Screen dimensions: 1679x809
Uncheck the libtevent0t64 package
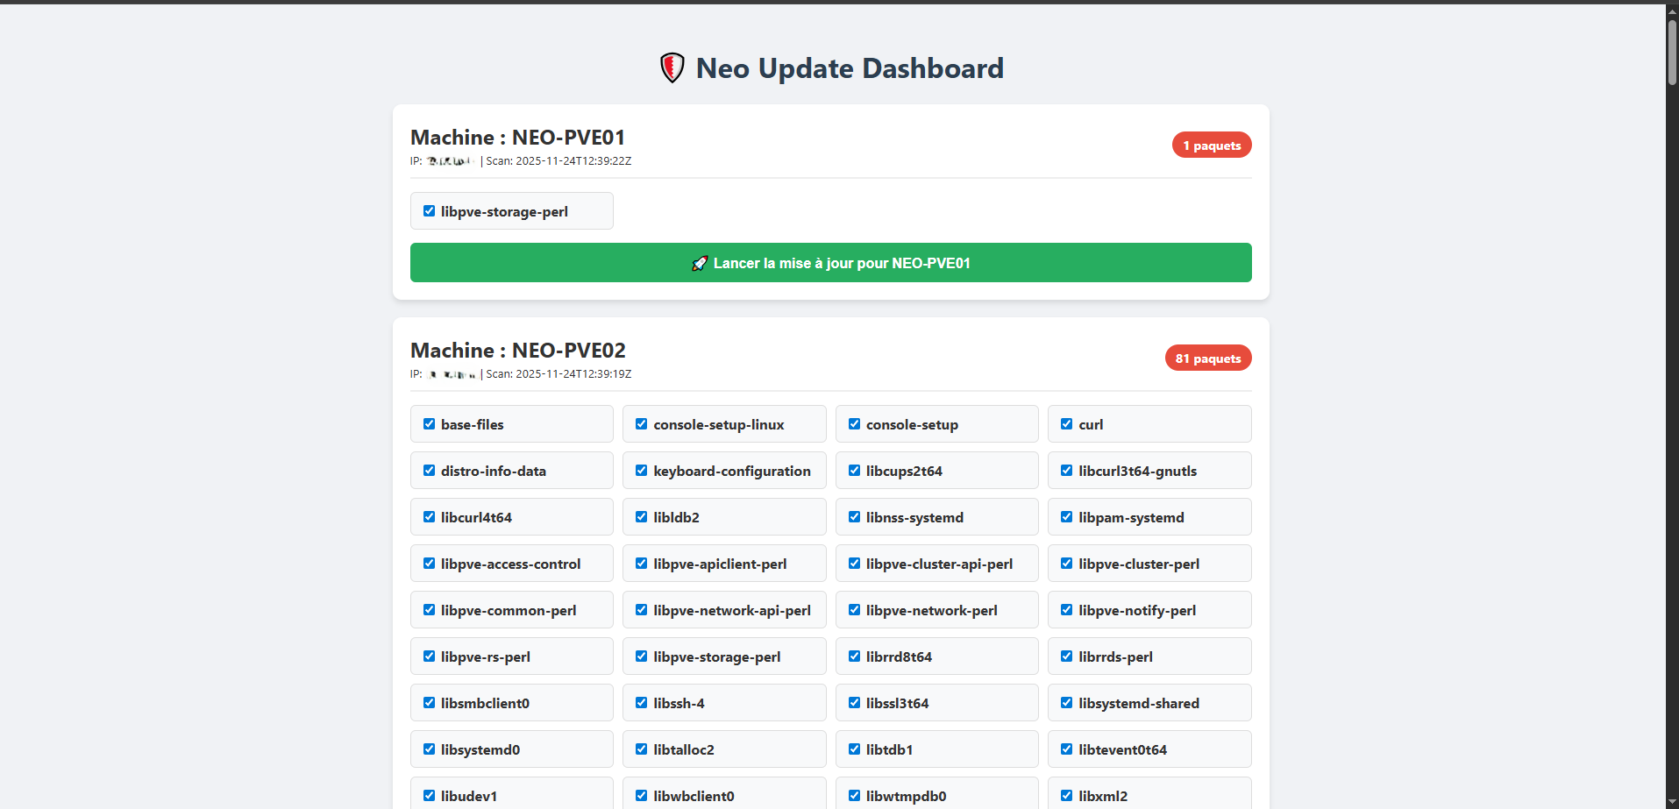coord(1067,749)
